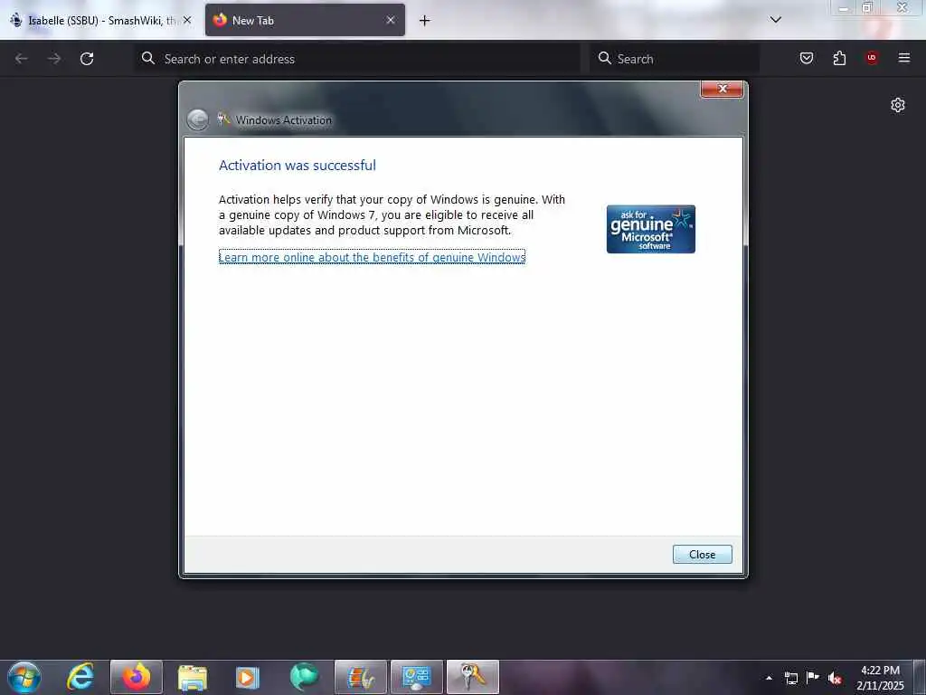This screenshot has width=926, height=695.
Task: Open the green globe taskbar app
Action: (x=304, y=677)
